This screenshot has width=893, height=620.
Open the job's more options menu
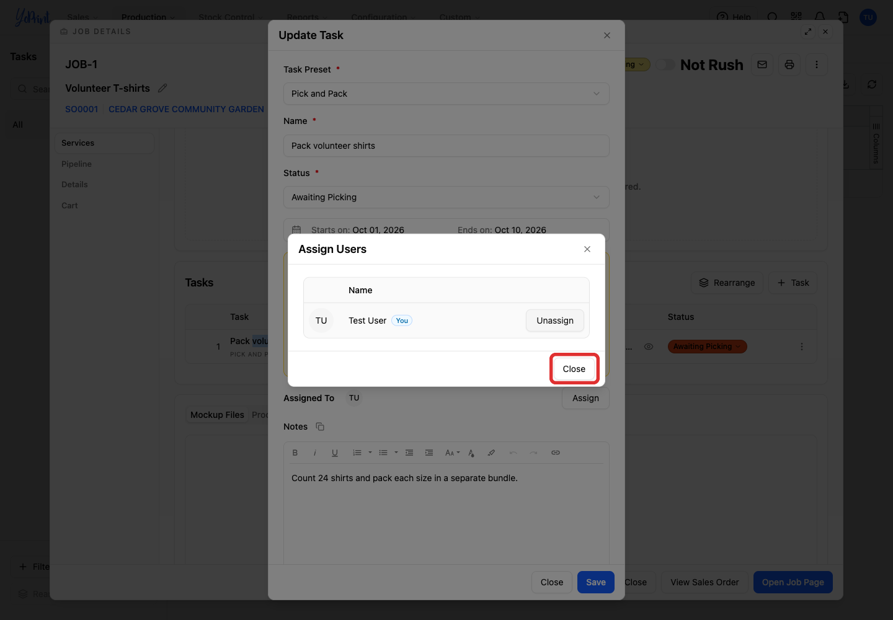[817, 64]
